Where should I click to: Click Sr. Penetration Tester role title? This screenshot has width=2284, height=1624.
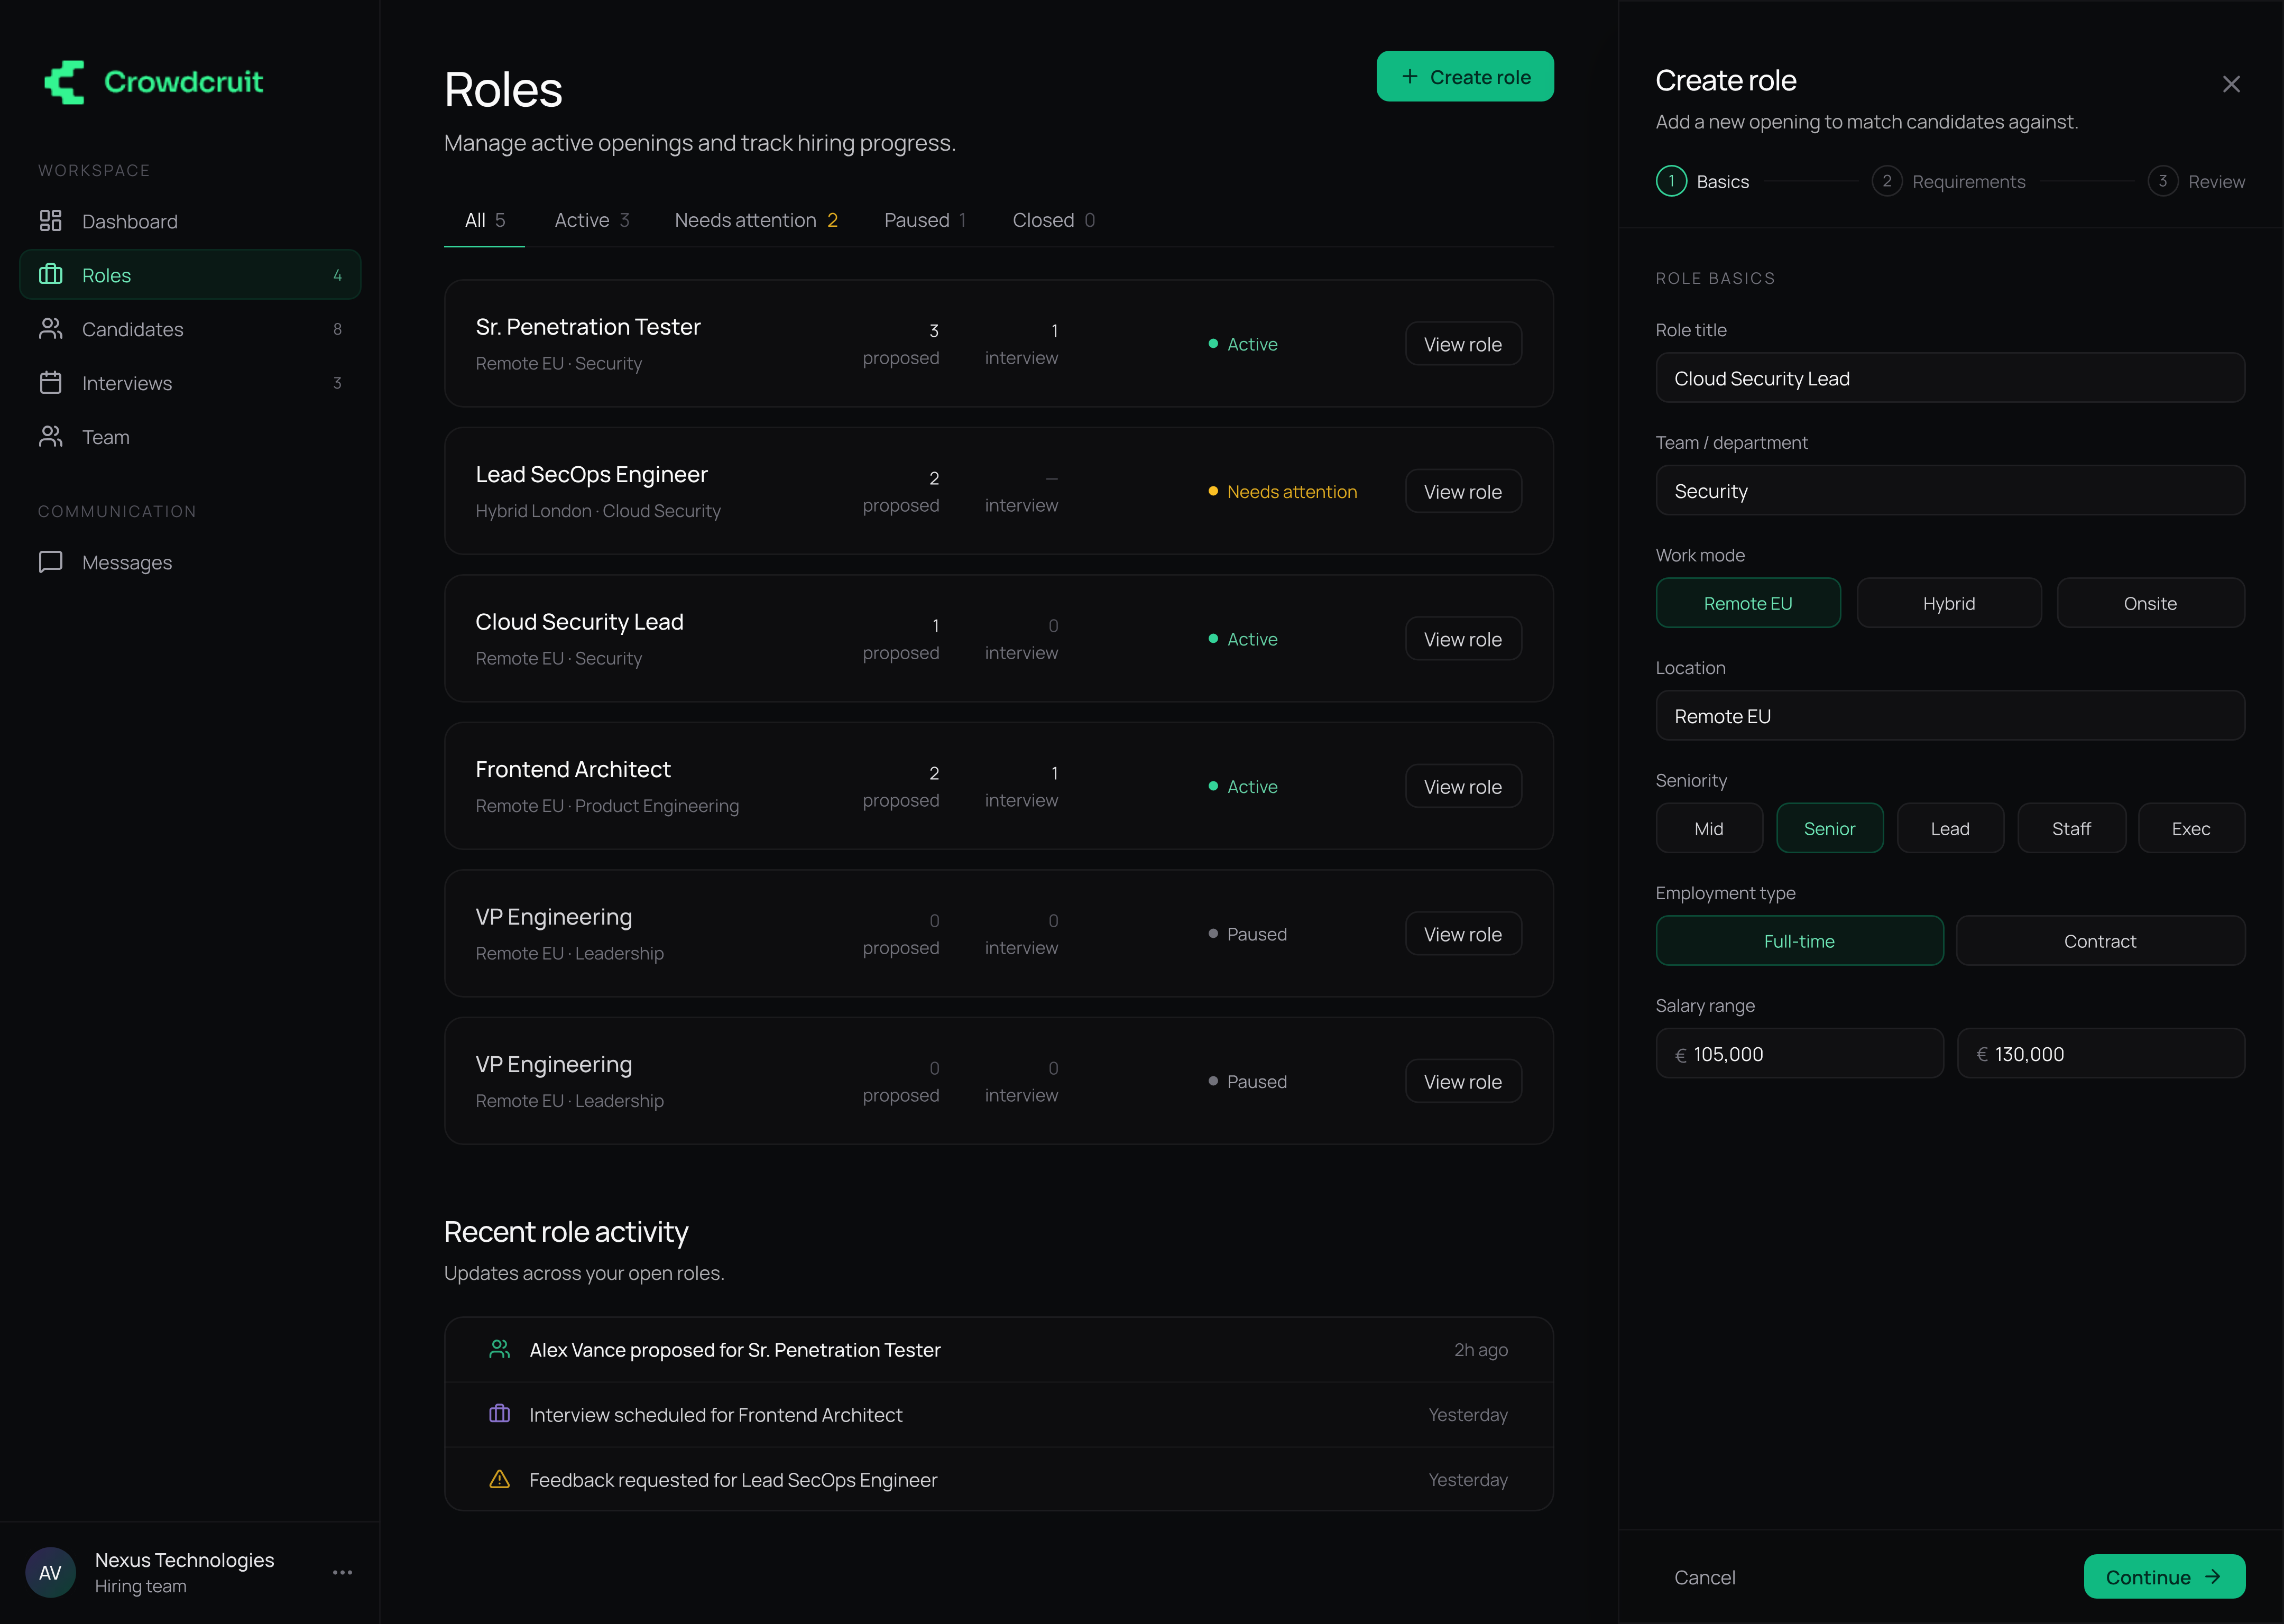[588, 327]
